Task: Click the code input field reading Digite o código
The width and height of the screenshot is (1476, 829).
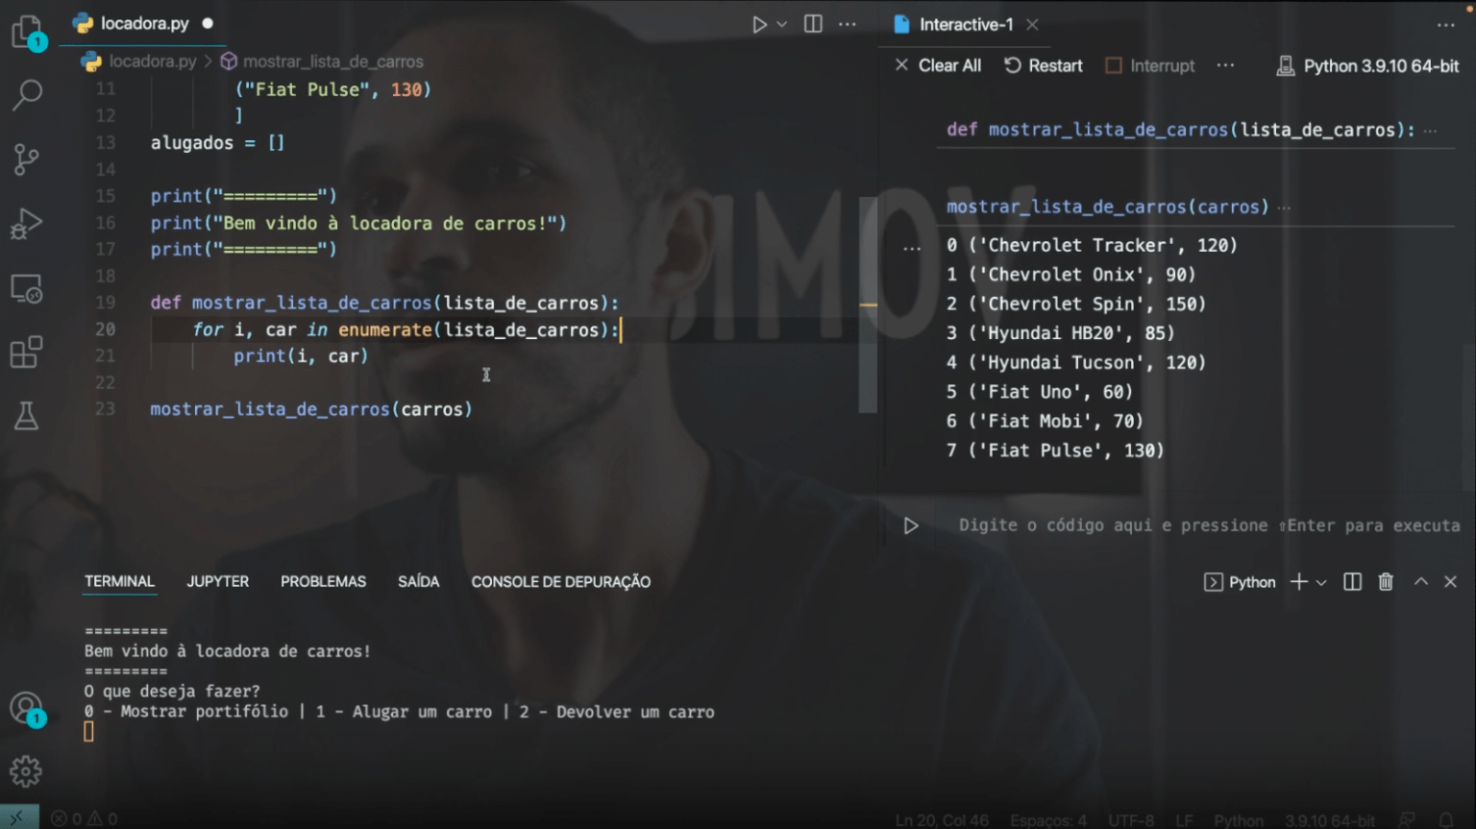Action: pyautogui.click(x=1105, y=525)
